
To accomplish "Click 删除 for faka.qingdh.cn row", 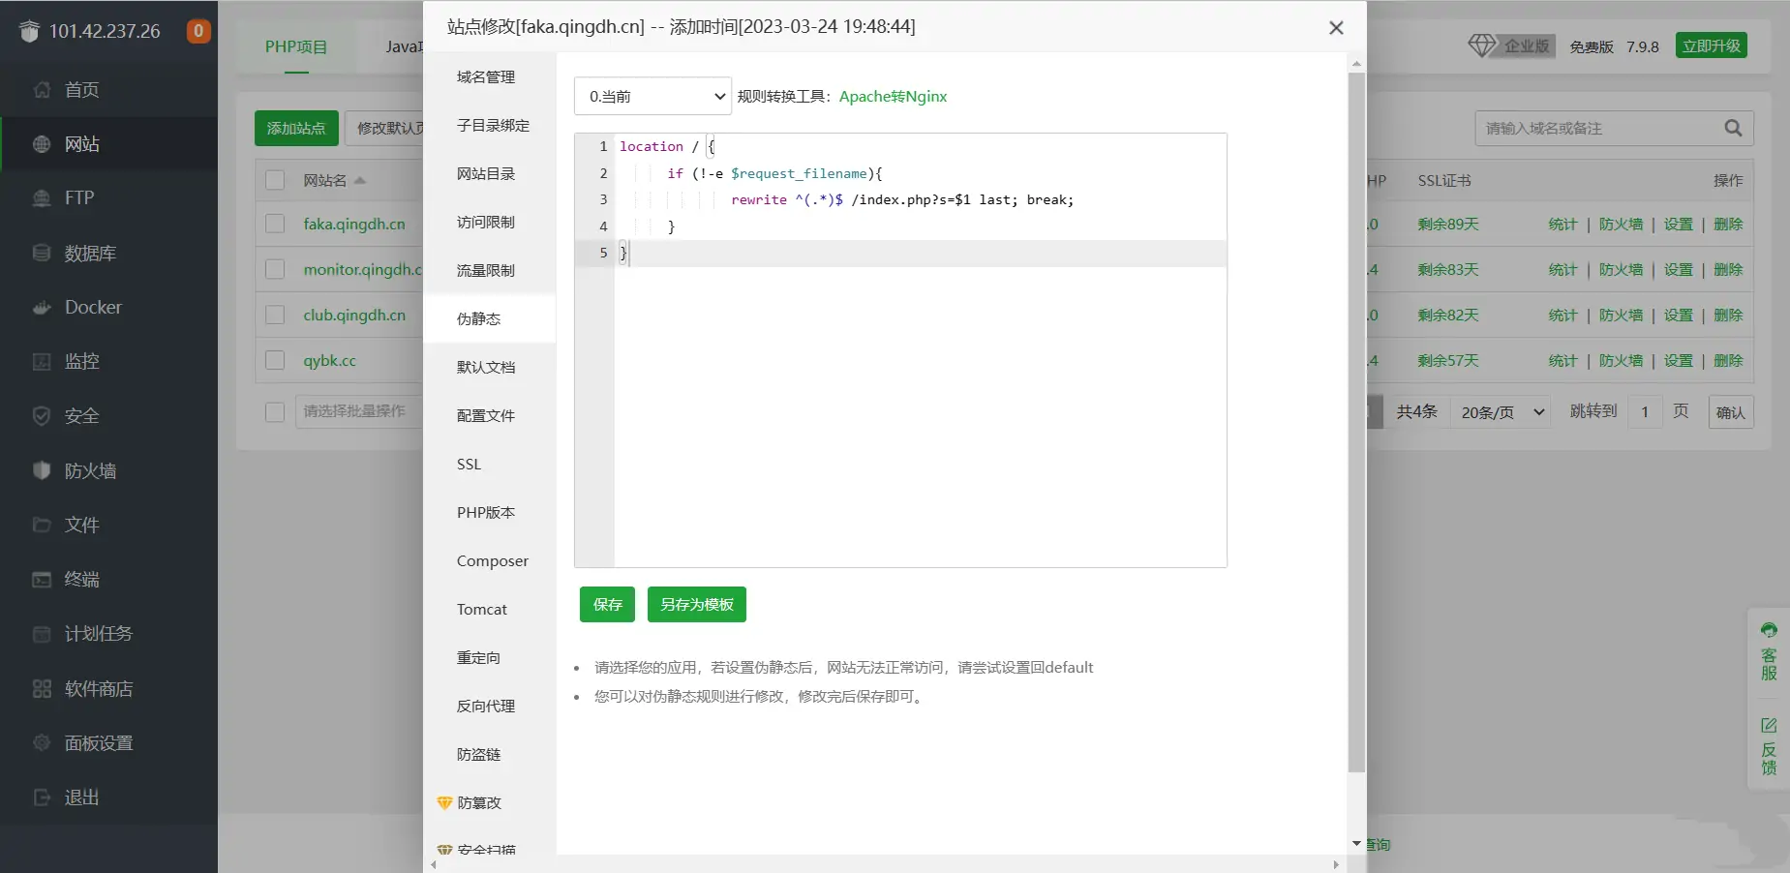I will pyautogui.click(x=1728, y=224).
